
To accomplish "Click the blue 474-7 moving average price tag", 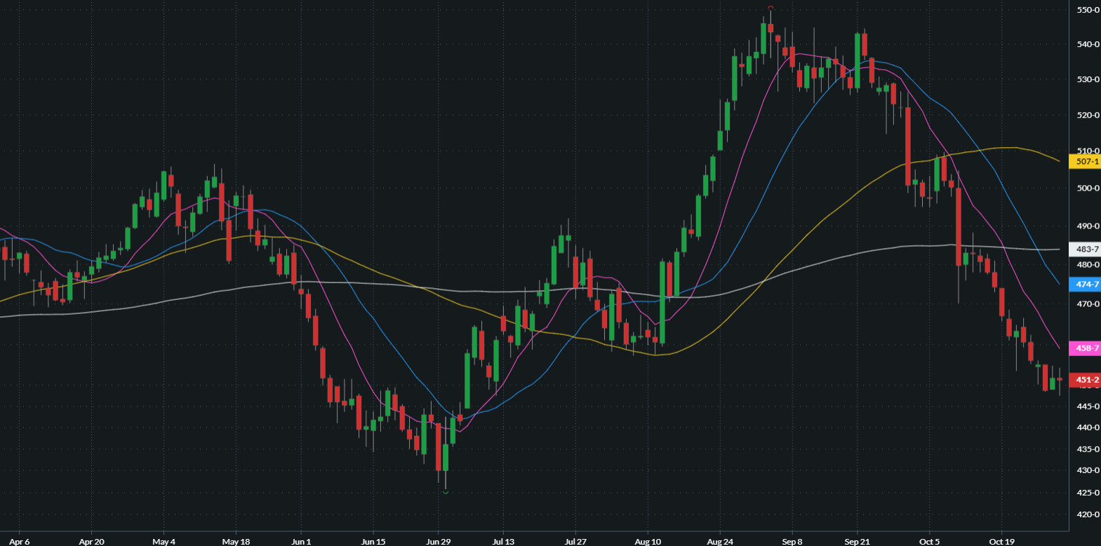I will pos(1084,285).
